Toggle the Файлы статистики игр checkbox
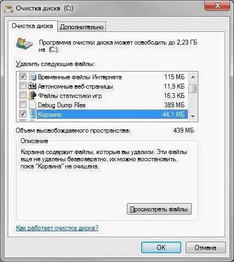 (23, 95)
